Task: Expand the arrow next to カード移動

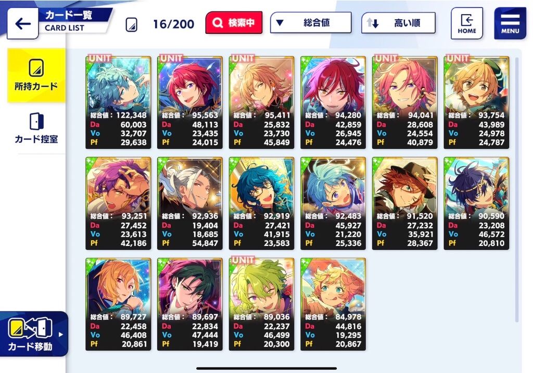Action: (61, 334)
